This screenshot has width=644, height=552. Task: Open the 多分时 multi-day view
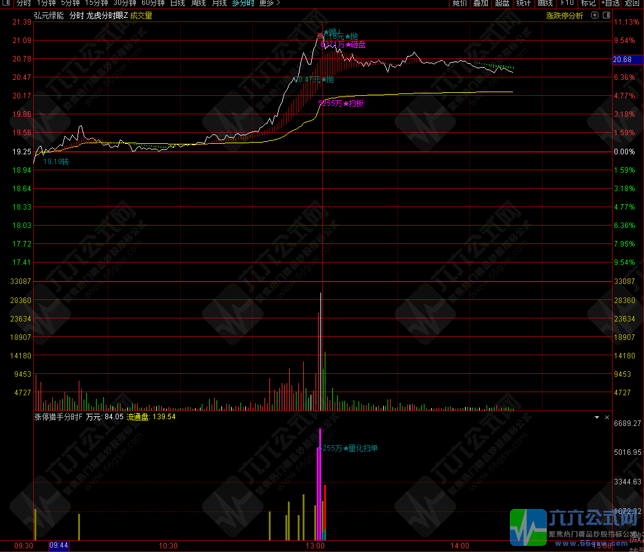[x=243, y=3]
